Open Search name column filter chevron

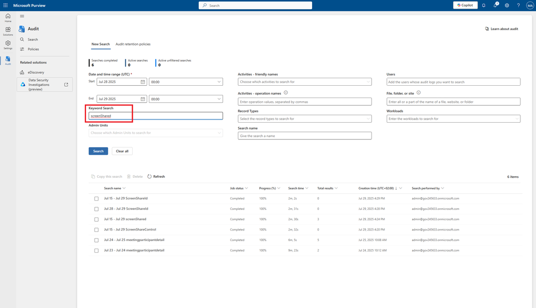coord(124,188)
